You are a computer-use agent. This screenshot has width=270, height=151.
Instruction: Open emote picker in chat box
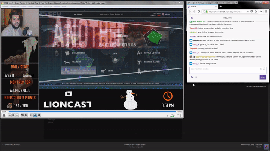tap(264, 69)
